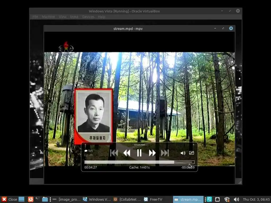Cycle the audio track 1/1
The height and width of the screenshot is (203, 271).
[x=88, y=151]
